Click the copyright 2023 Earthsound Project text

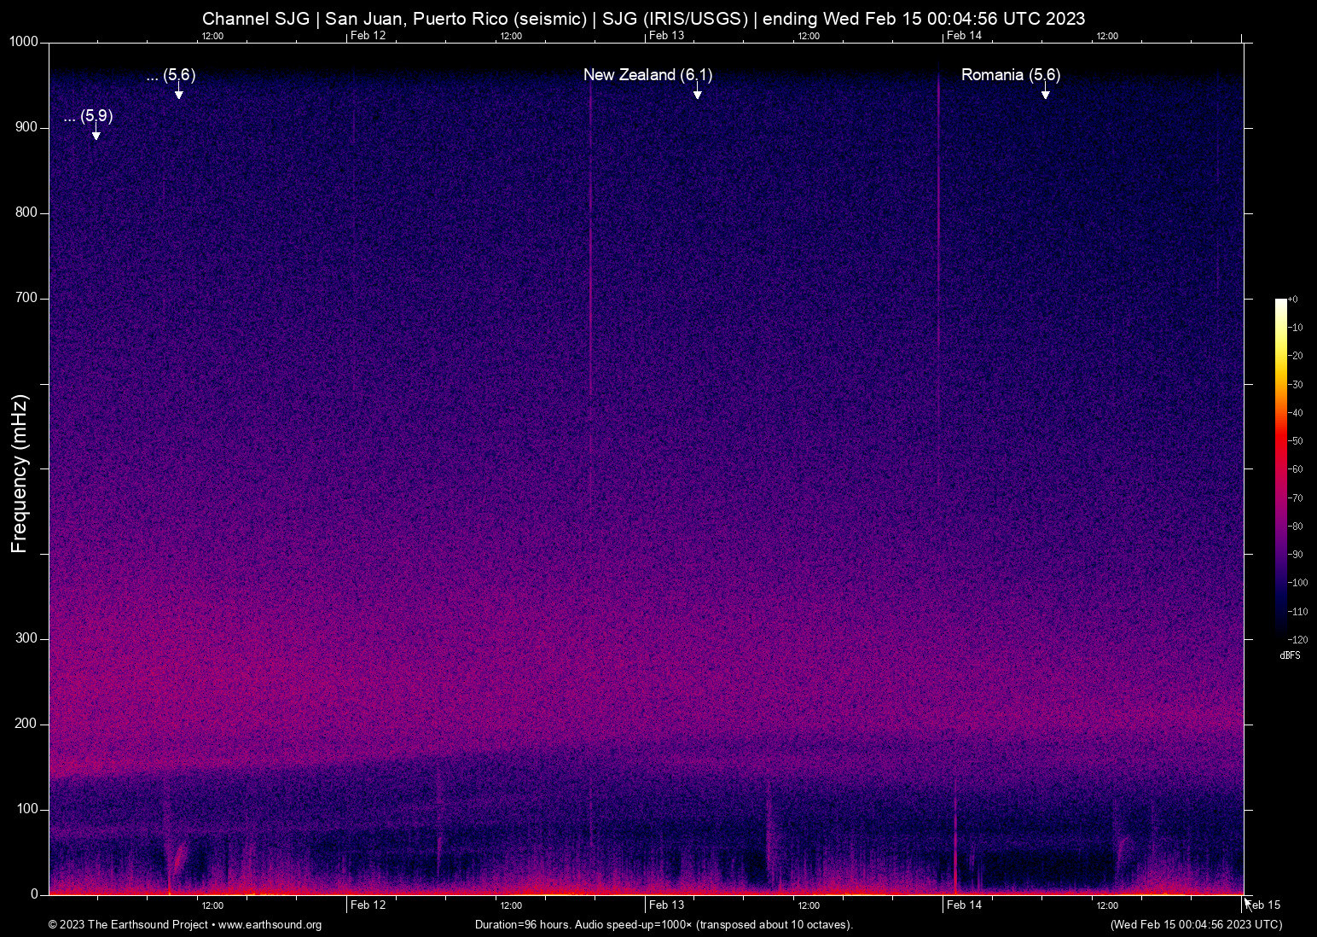tap(128, 925)
